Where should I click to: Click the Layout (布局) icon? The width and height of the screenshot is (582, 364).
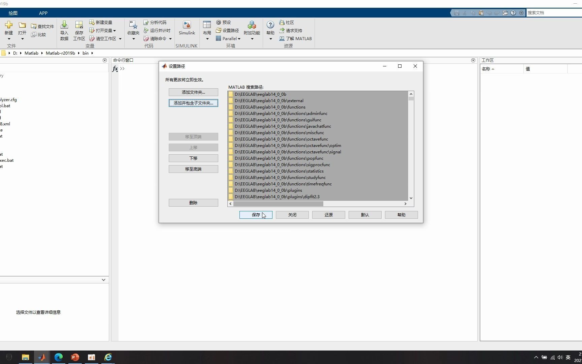pos(207,25)
